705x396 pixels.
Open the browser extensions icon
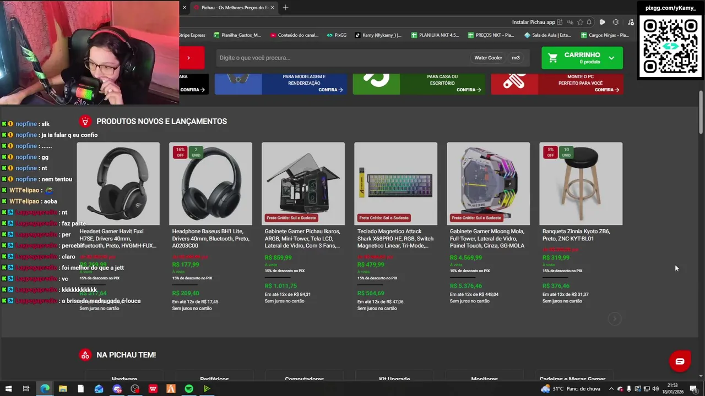click(615, 22)
